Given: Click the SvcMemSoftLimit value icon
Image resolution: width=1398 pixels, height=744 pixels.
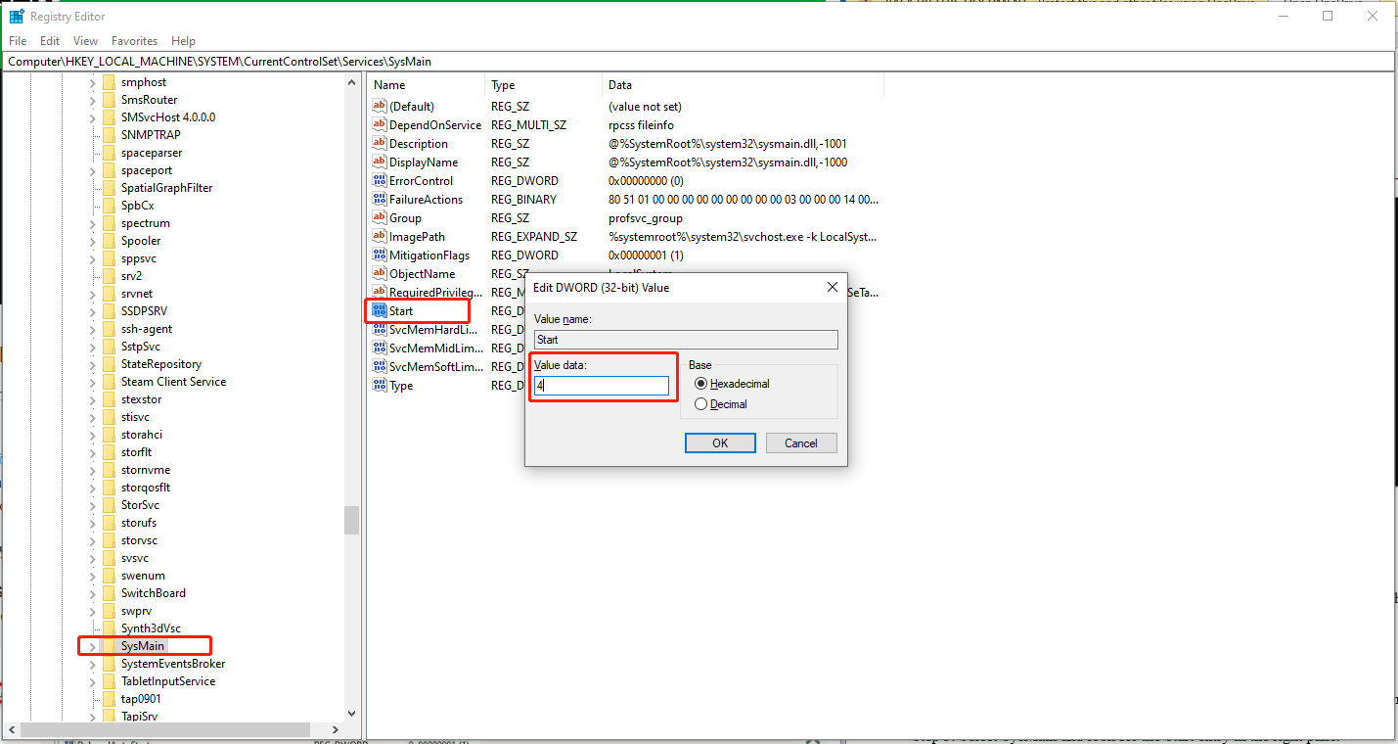Looking at the screenshot, I should [x=381, y=366].
